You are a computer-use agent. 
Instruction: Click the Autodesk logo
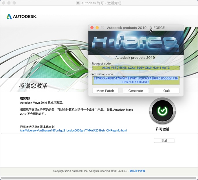point(22,16)
